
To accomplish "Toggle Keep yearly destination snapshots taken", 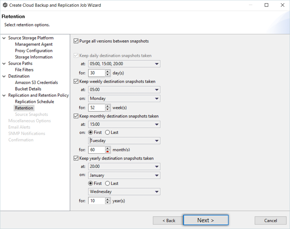I will pyautogui.click(x=76, y=158).
